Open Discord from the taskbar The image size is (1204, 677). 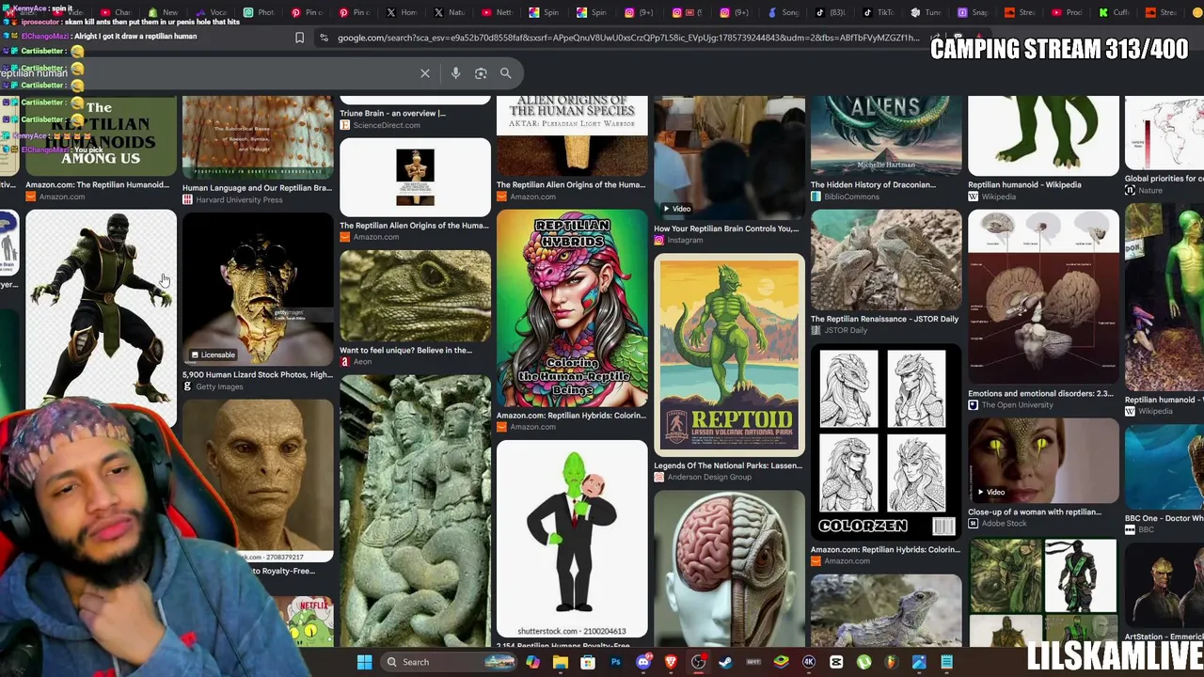[x=643, y=662]
